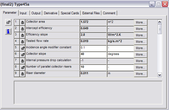Screen dimensions: 169x110
Task: Open the External Files tab
Action: point(91,13)
